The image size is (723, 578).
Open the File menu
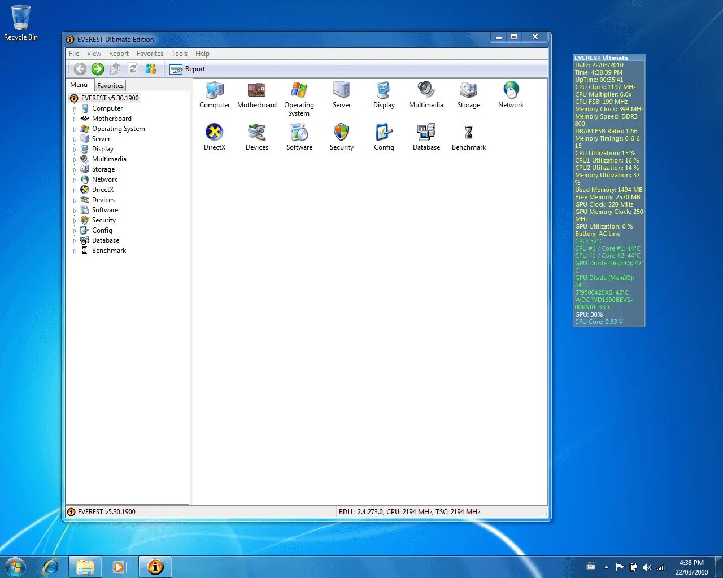click(x=74, y=54)
